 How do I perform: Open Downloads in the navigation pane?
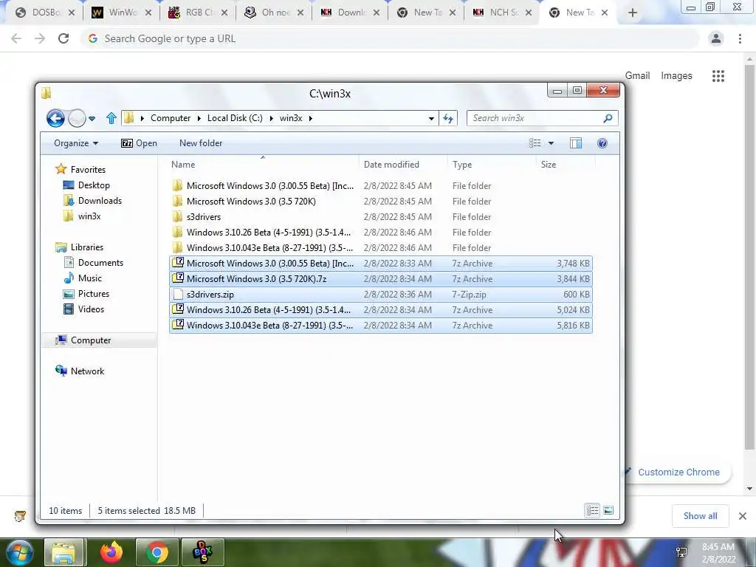92,201
